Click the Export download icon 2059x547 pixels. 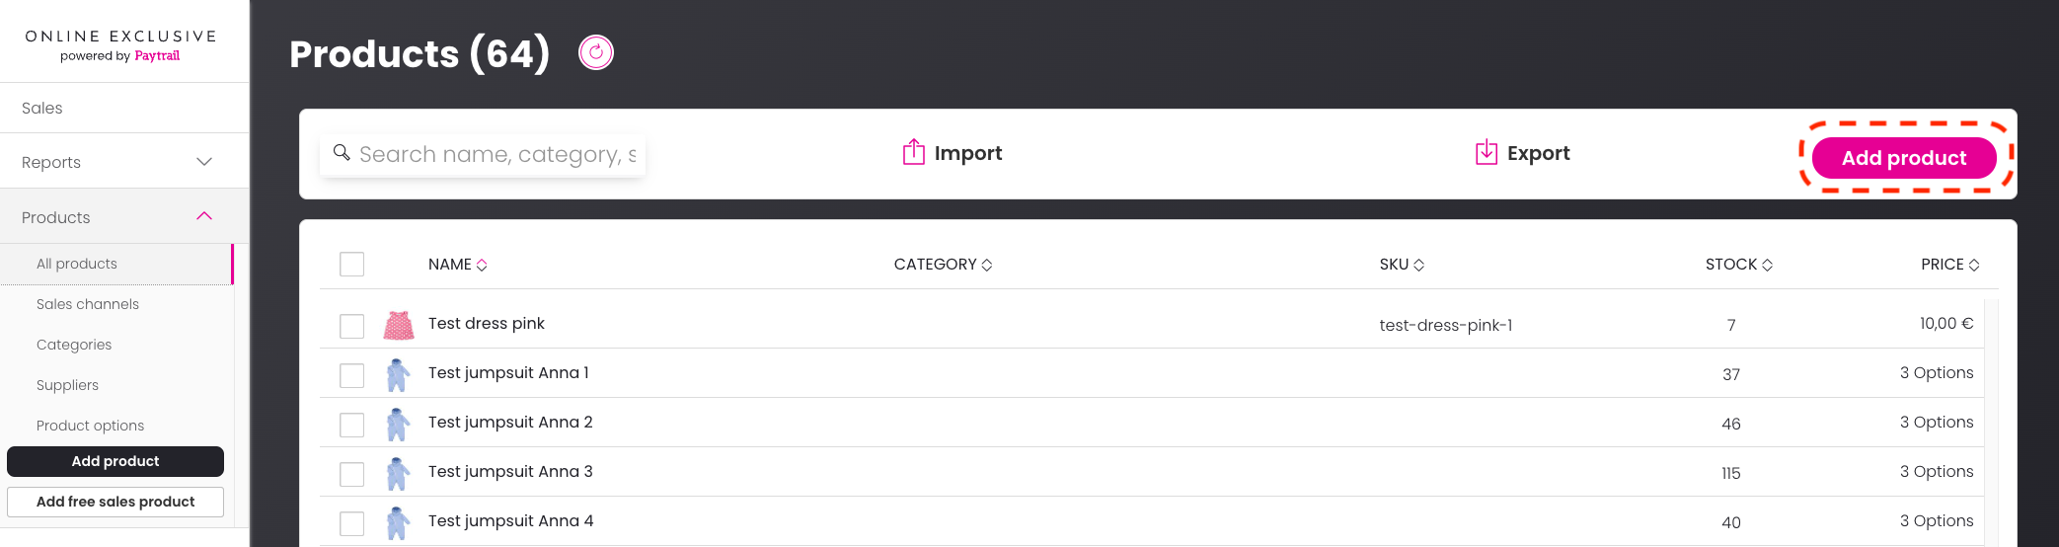coord(1487,152)
